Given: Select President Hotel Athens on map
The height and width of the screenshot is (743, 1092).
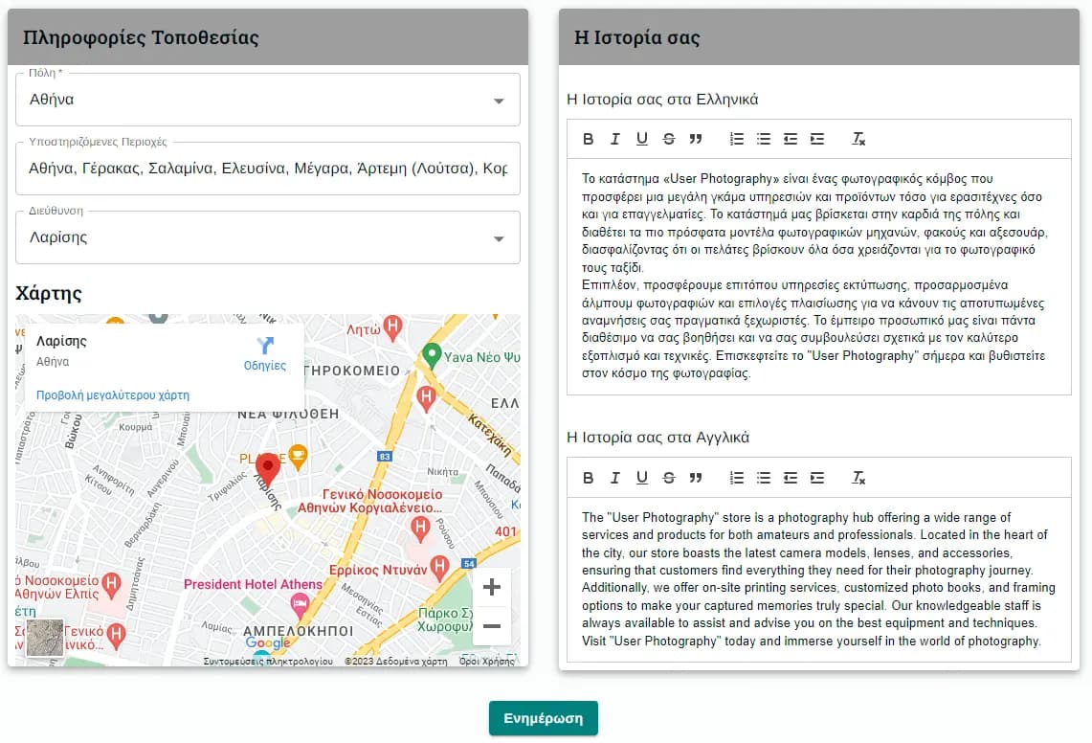Looking at the screenshot, I should (x=253, y=584).
